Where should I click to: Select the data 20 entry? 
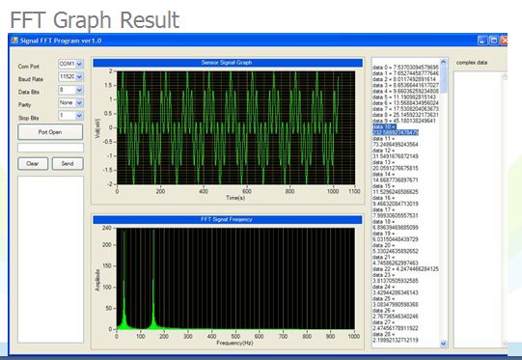tap(396, 248)
